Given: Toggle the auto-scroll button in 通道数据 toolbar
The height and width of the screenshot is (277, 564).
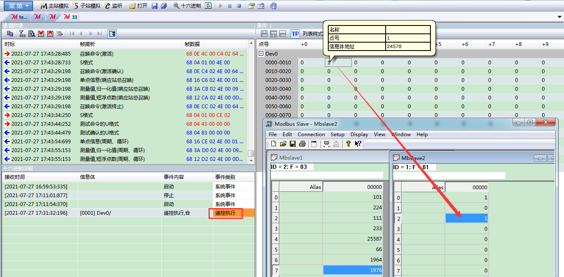Looking at the screenshot, I should [112, 34].
